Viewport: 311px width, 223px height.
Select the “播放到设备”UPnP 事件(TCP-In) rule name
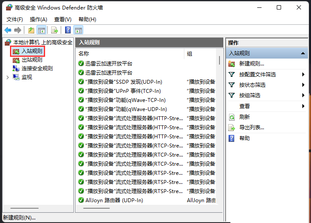point(123,91)
